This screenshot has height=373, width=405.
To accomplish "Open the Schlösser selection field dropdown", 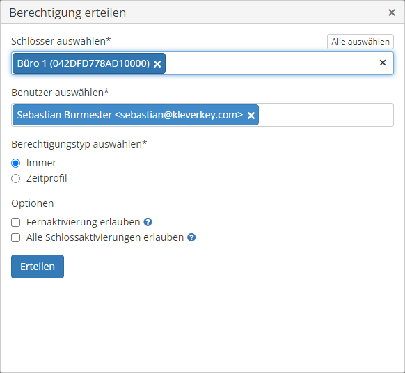I will tap(271, 63).
